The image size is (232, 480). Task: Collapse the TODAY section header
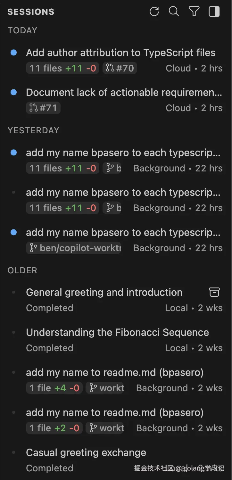point(22,30)
